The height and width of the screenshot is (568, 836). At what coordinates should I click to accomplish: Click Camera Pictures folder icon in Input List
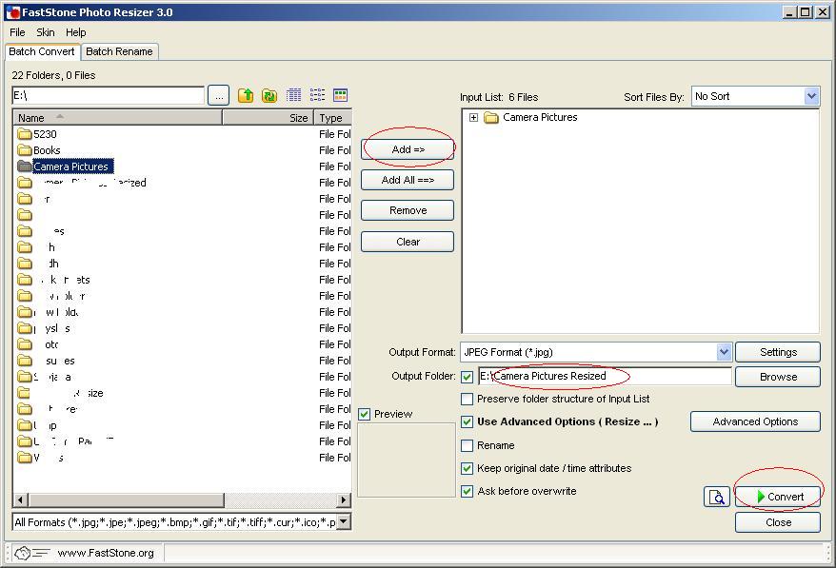click(x=491, y=117)
